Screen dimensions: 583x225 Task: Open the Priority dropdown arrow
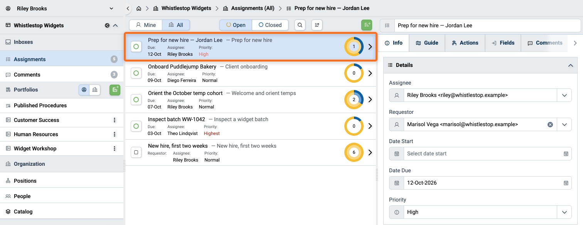564,212
